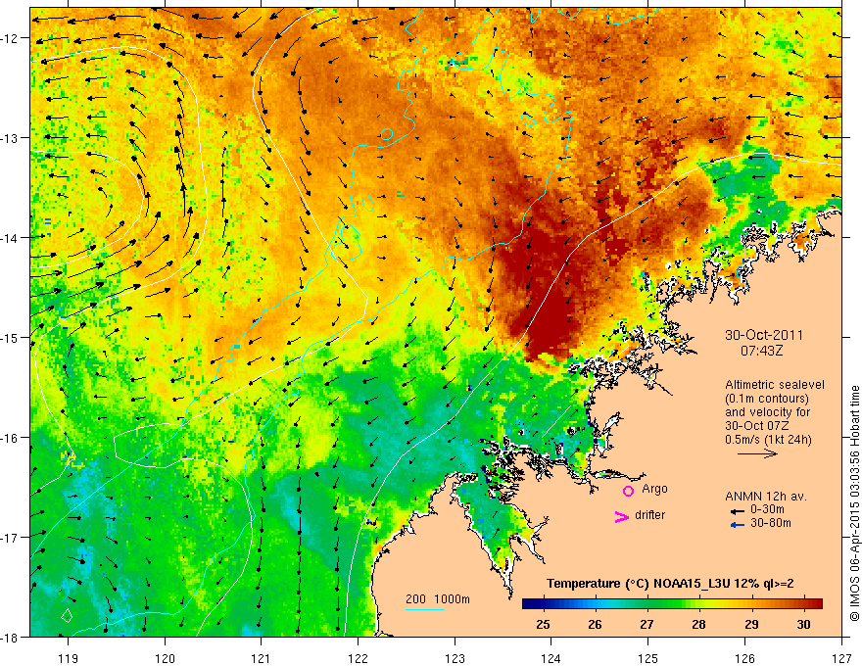Click the blue 30-80m ANMN arrow

coord(738,525)
